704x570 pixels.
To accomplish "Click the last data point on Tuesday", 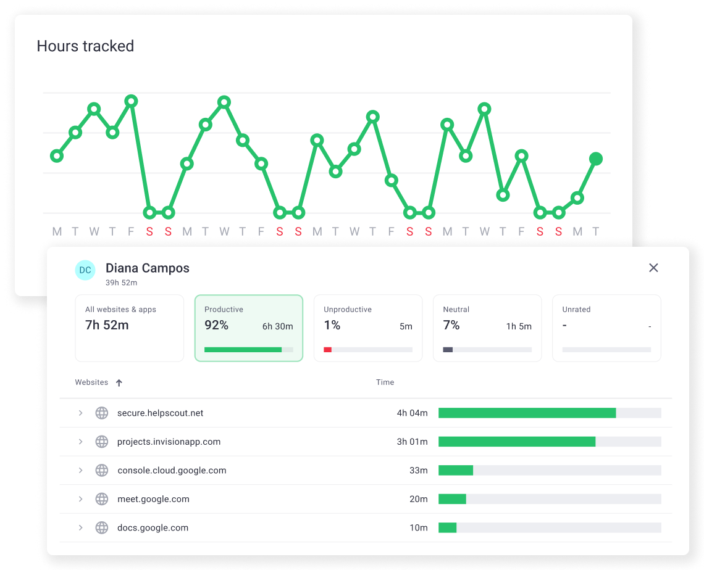I will (x=596, y=159).
